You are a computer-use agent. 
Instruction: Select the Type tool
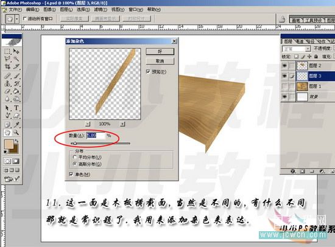16,108
